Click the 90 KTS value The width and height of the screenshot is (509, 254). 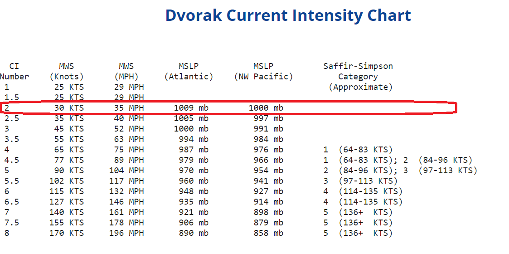[x=69, y=171]
